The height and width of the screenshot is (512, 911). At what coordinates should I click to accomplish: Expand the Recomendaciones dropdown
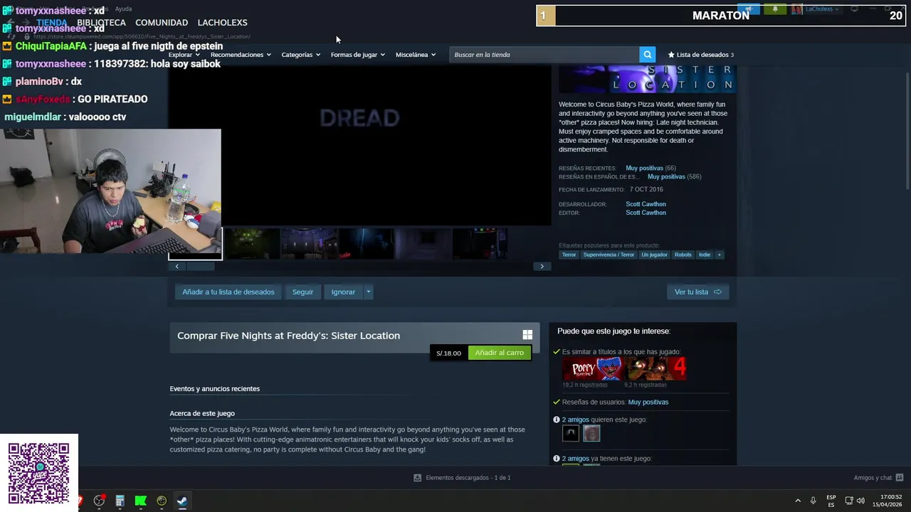(241, 55)
